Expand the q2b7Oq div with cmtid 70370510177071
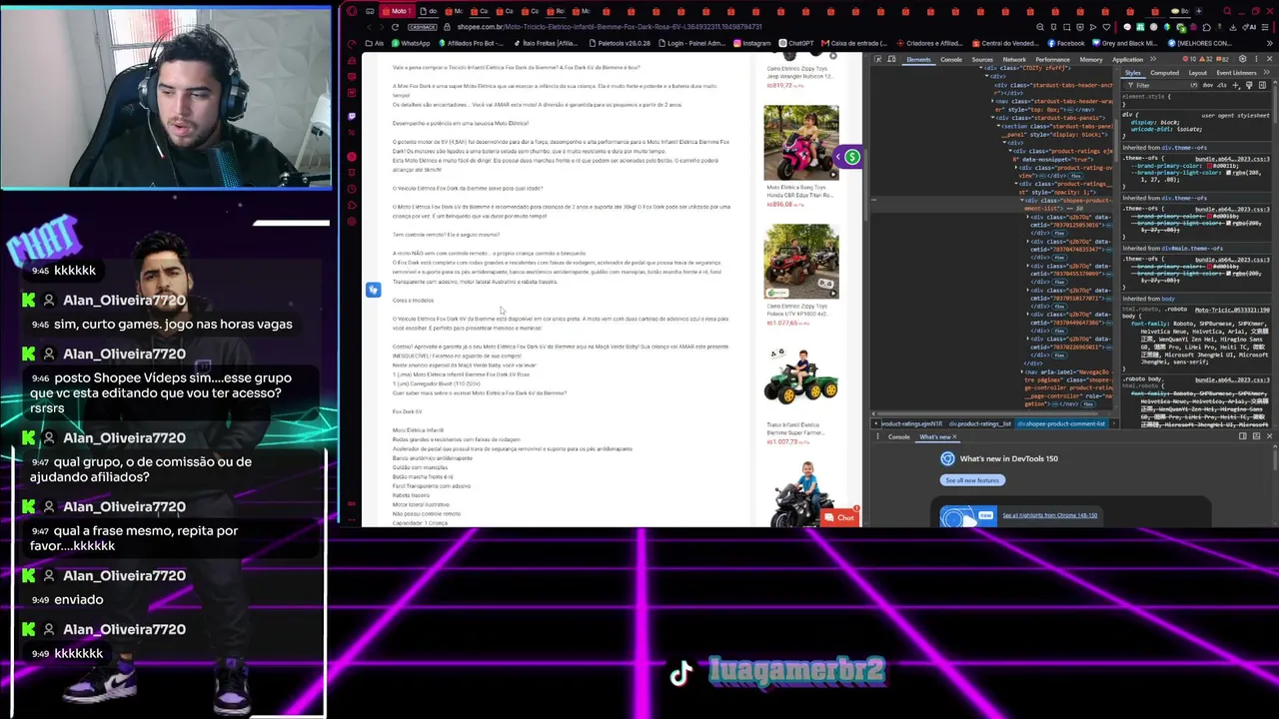1279x719 pixels. coord(1028,292)
